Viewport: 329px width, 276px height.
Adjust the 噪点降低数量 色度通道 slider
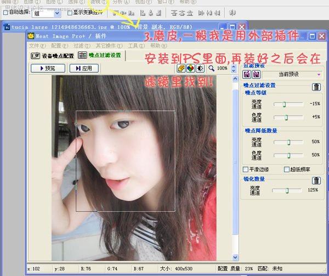click(x=288, y=155)
